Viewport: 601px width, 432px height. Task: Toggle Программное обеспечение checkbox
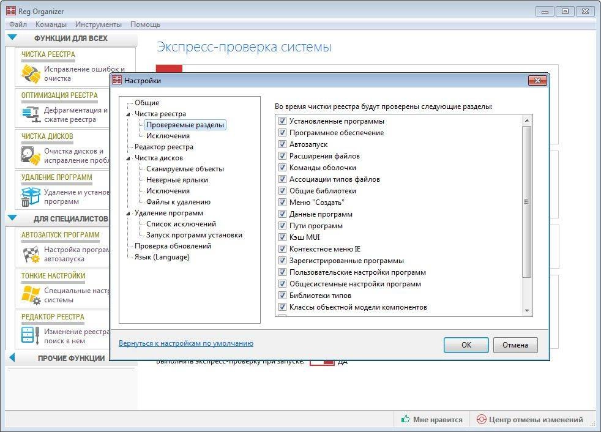(x=283, y=133)
